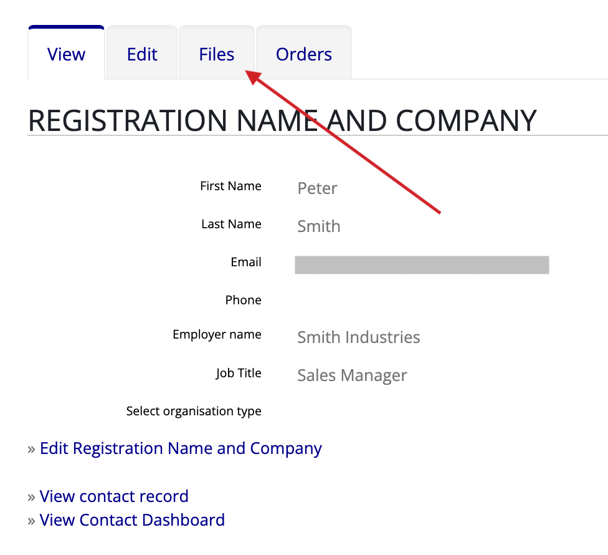This screenshot has height=555, width=608.
Task: Click the redacted Email value
Action: point(422,264)
